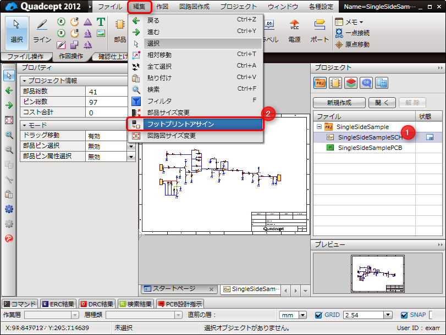Click the scissors cut icon in left sidebar
This screenshot has width=446, height=335.
tap(9, 180)
